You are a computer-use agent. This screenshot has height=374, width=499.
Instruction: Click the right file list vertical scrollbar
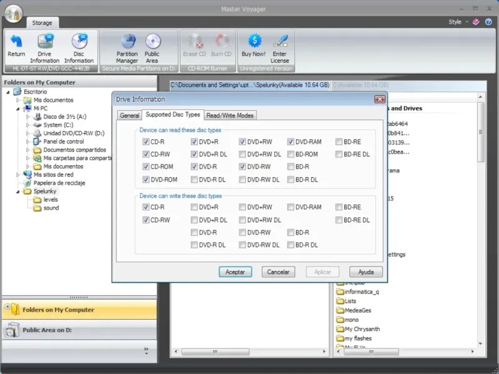[x=480, y=220]
